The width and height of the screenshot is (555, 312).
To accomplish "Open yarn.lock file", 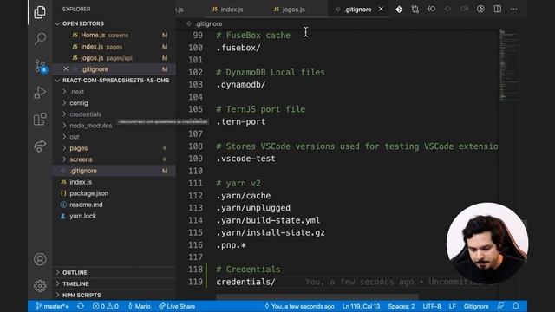I will 114,216.
